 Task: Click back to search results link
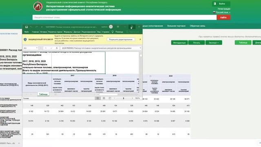pos(9,33)
